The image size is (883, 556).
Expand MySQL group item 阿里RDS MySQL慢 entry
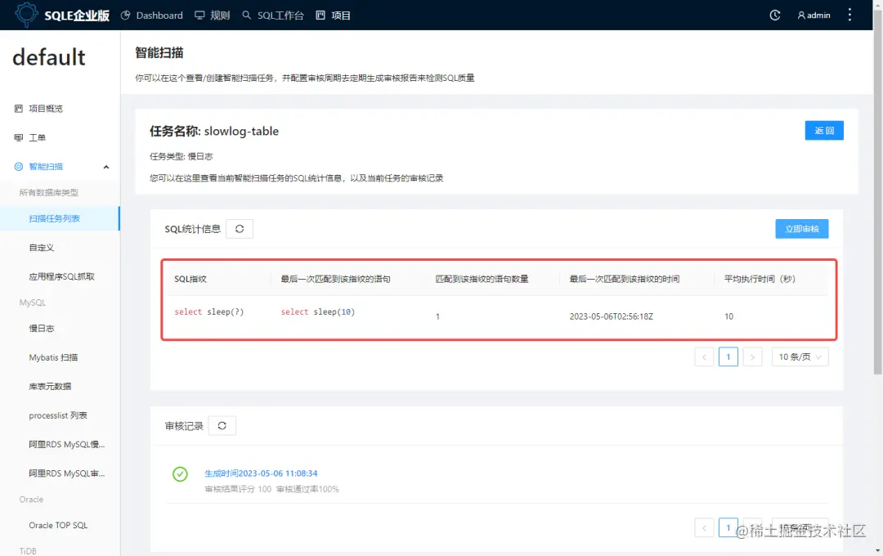point(65,444)
